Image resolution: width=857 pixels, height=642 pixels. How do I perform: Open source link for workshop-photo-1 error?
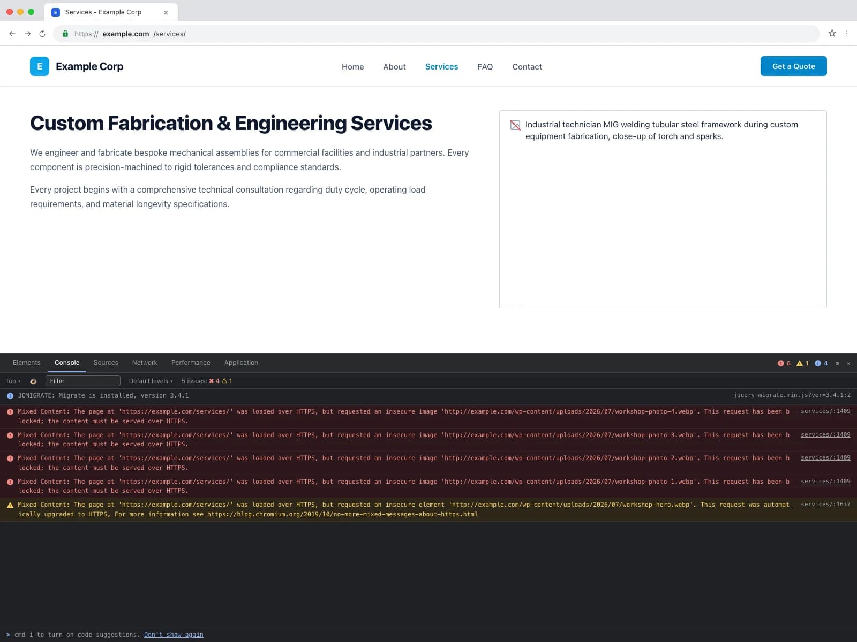pos(825,481)
